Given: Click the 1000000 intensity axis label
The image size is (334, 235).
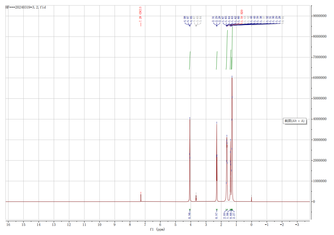Looking at the screenshot, I should [320, 181].
